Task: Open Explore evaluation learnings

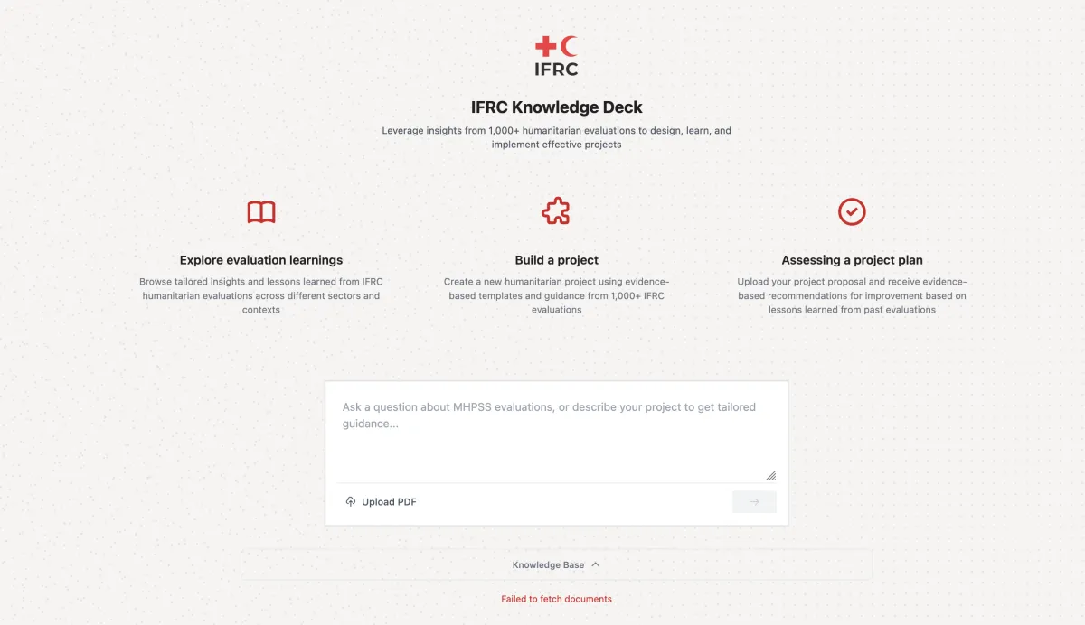Action: click(261, 260)
